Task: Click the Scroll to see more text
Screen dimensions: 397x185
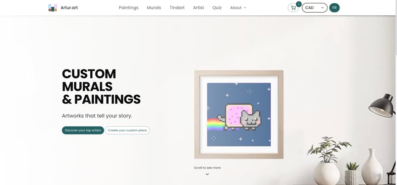Action: click(207, 168)
